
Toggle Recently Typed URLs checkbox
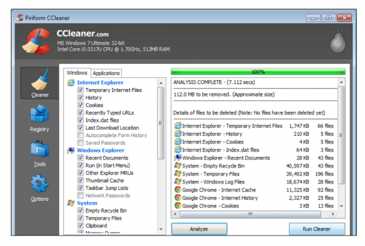click(80, 112)
